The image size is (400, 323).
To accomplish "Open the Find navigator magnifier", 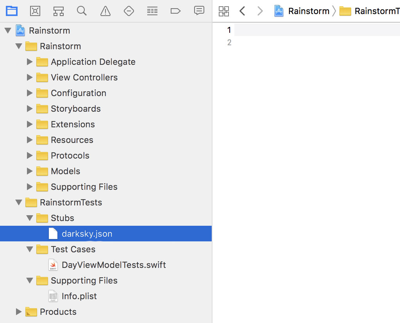I will pos(82,11).
